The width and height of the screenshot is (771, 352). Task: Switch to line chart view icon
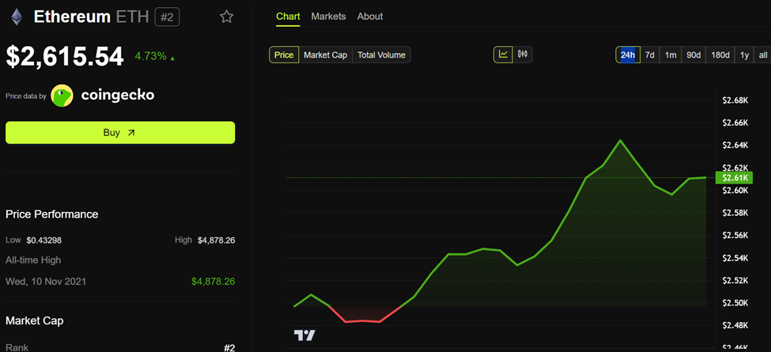pyautogui.click(x=503, y=55)
